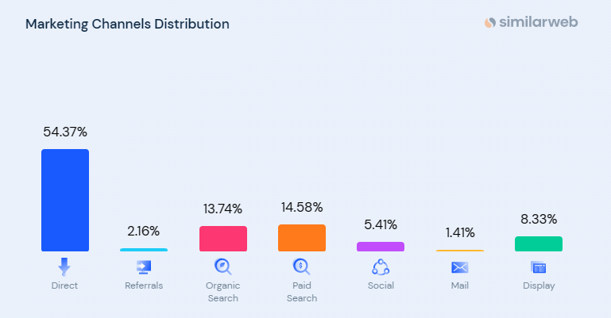Select the blue Direct bar
The image size is (611, 318).
65,200
